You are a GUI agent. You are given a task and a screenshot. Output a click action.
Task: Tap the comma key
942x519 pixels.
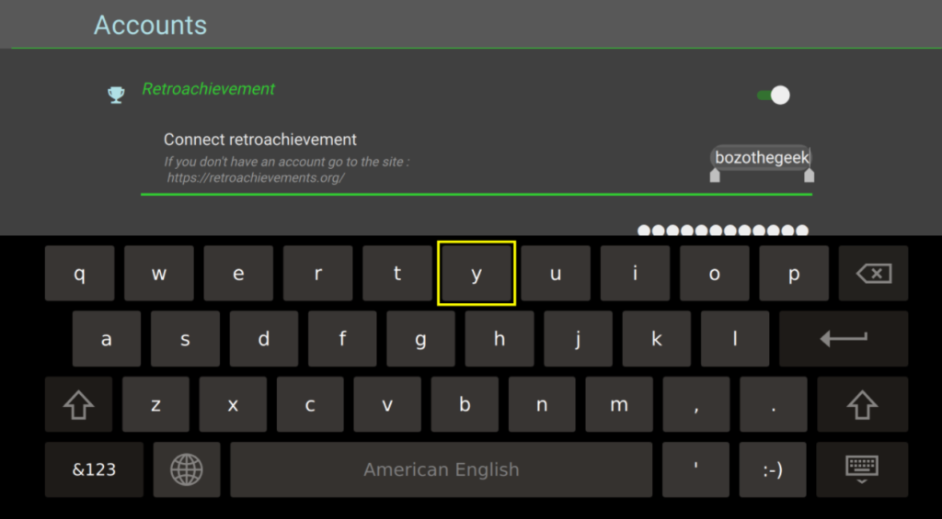695,405
